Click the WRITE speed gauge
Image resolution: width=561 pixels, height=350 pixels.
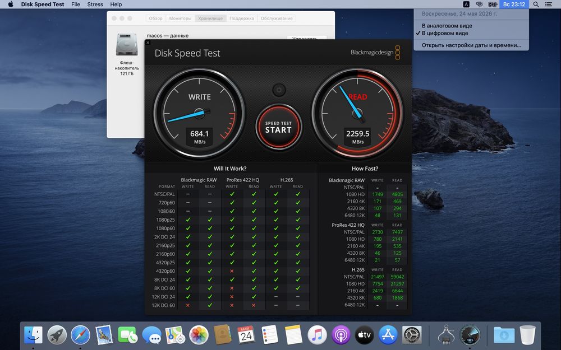199,114
